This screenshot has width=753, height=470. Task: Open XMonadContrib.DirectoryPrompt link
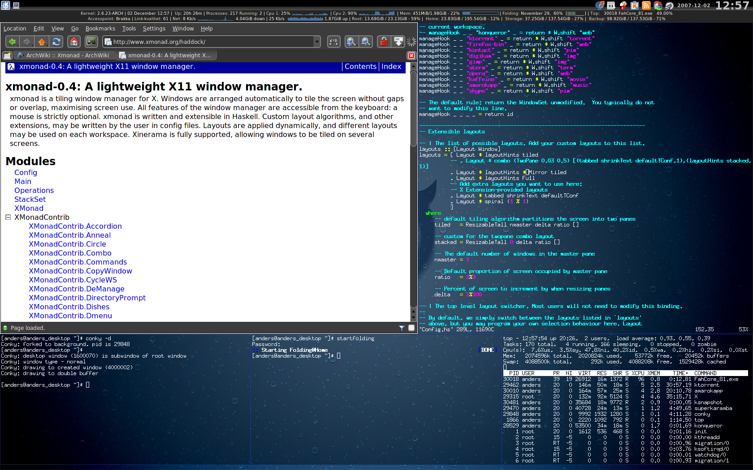pos(87,298)
